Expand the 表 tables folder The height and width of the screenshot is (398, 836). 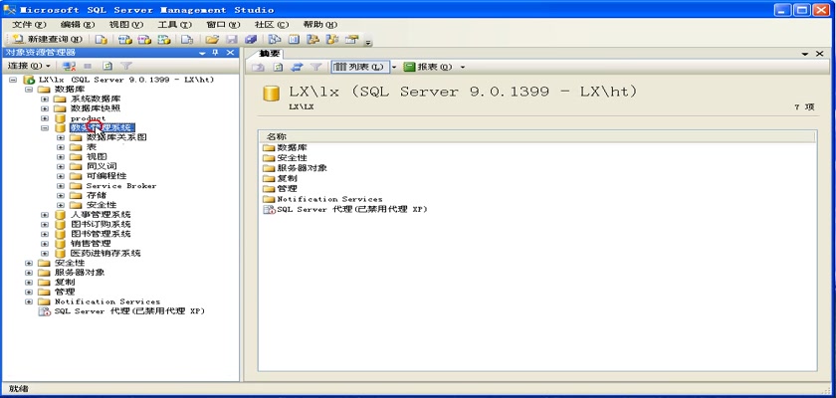[61, 147]
